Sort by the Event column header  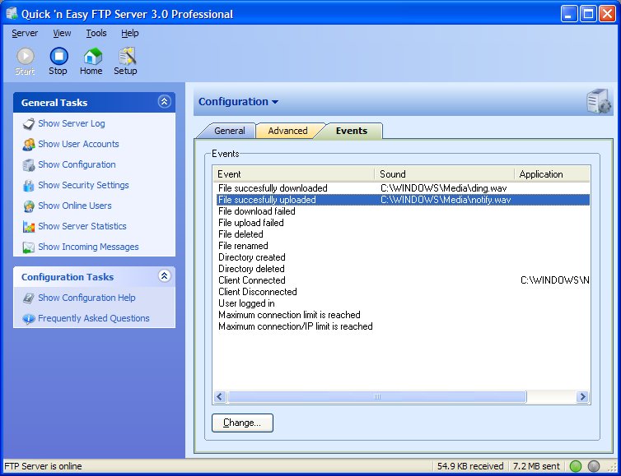[x=294, y=174]
